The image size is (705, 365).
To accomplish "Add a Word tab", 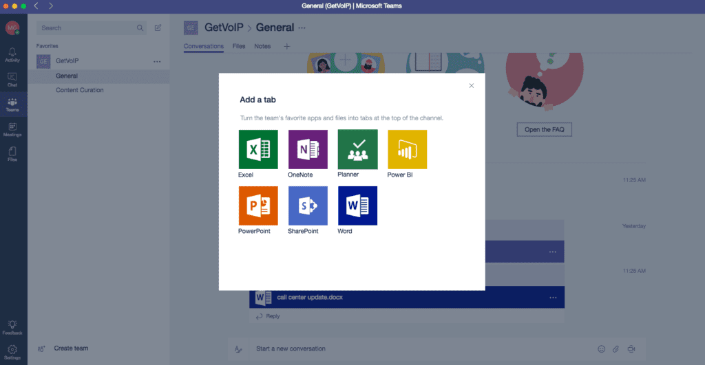I will (x=357, y=206).
